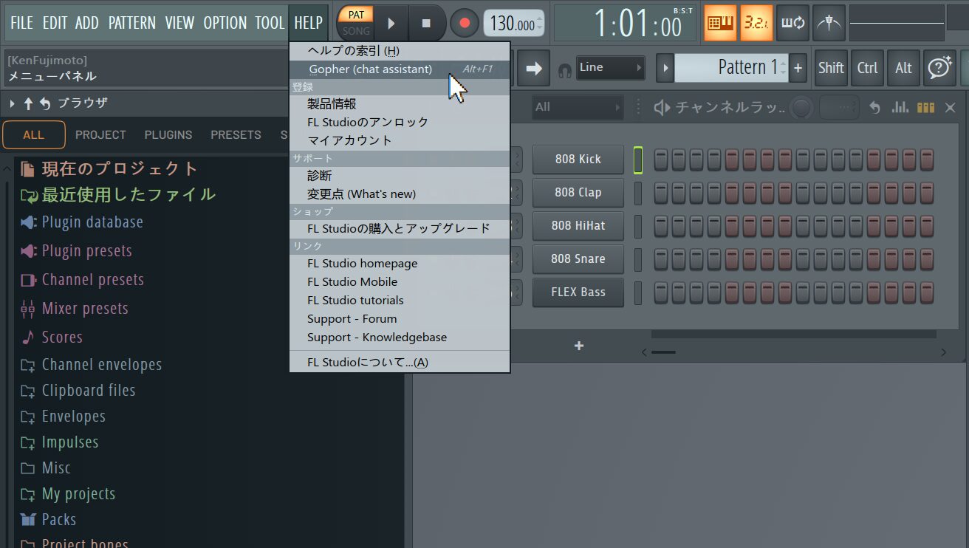Toggle first step of FLEX Bass
The height and width of the screenshot is (548, 969).
point(660,292)
